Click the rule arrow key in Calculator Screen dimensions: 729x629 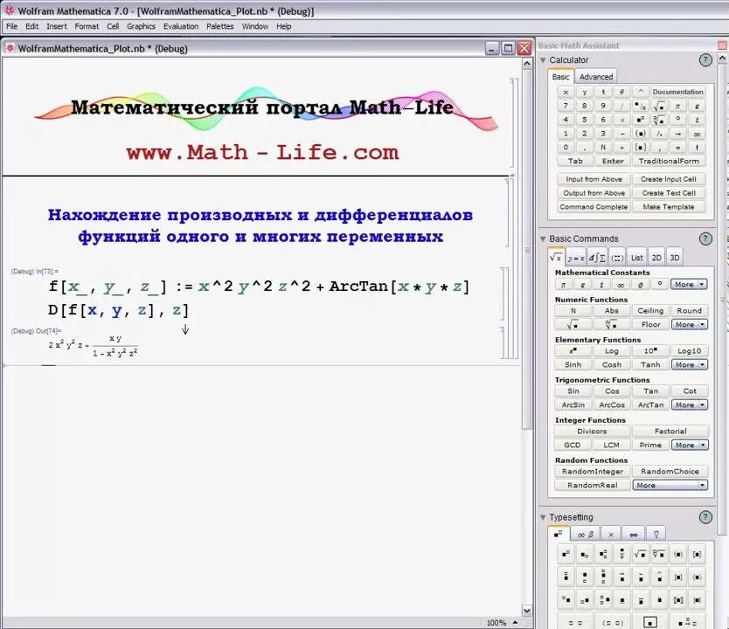click(677, 134)
